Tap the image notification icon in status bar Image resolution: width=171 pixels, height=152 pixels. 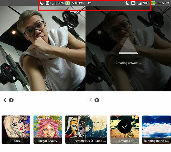(90, 3)
